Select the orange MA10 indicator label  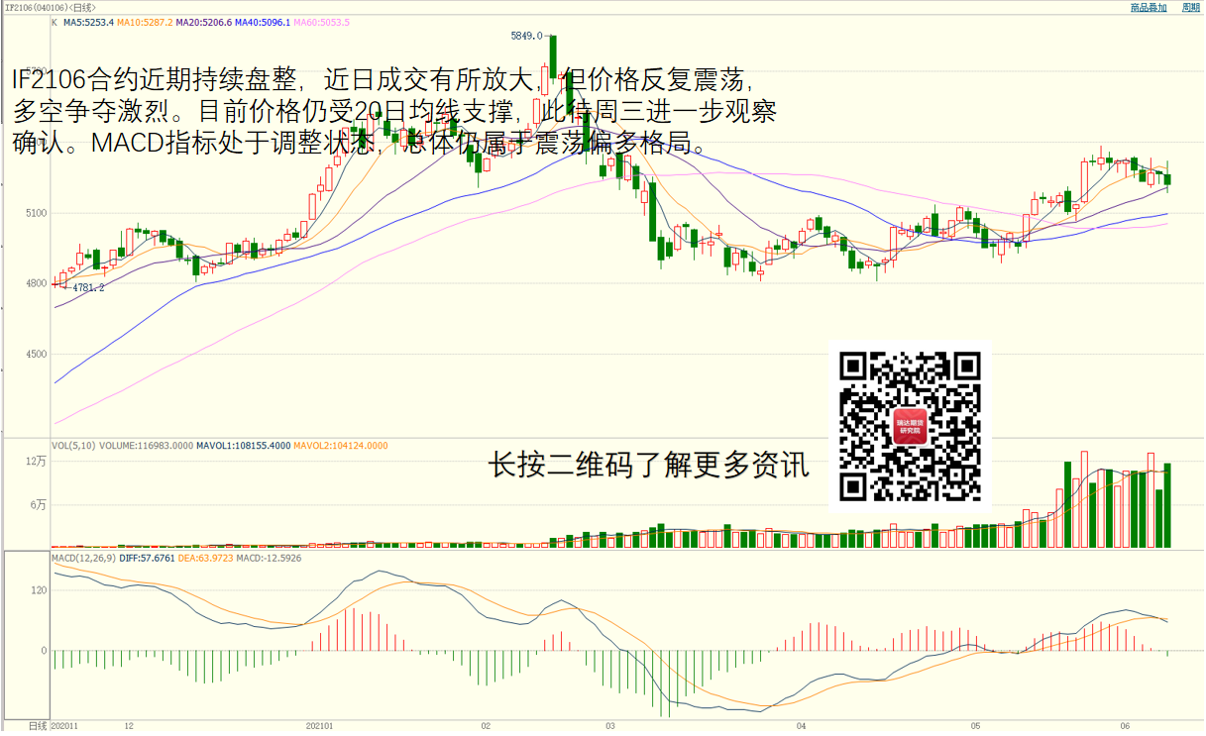click(x=145, y=22)
